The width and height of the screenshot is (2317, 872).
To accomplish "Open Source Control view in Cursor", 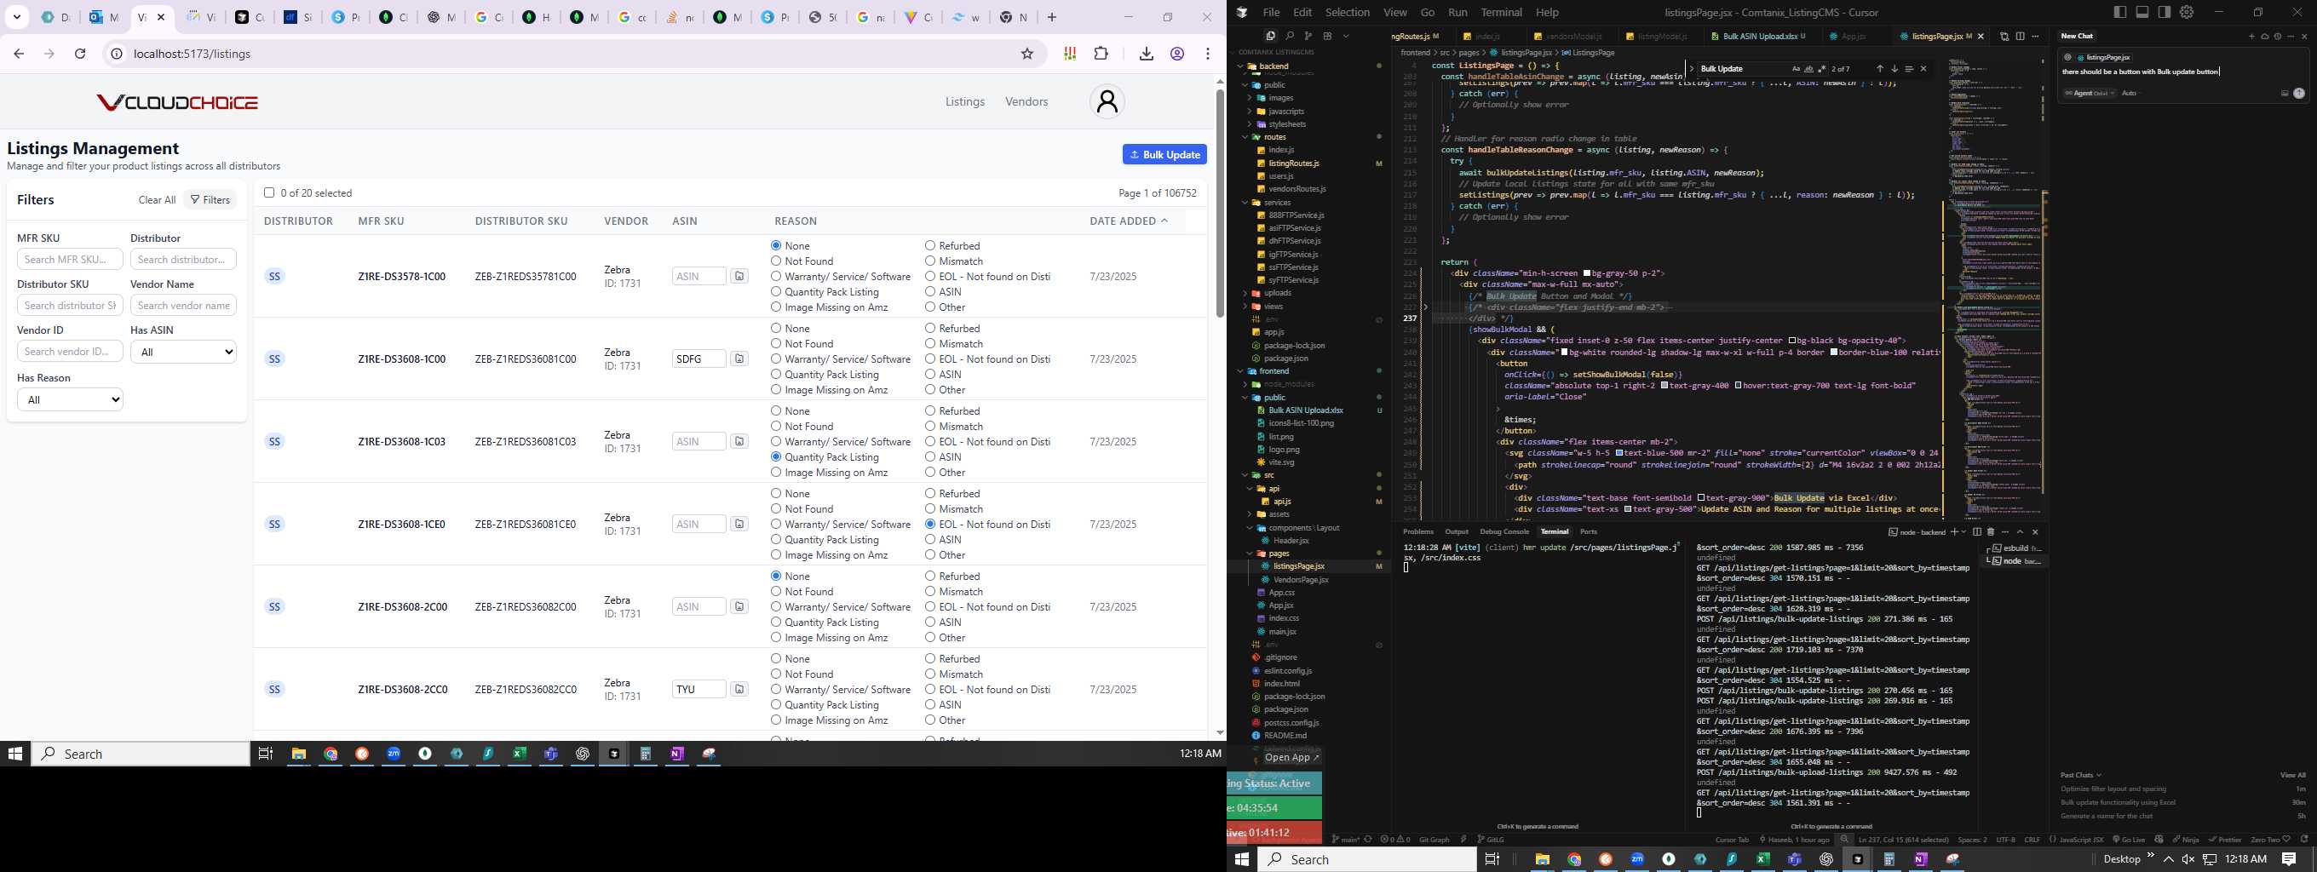I will pos(1308,36).
